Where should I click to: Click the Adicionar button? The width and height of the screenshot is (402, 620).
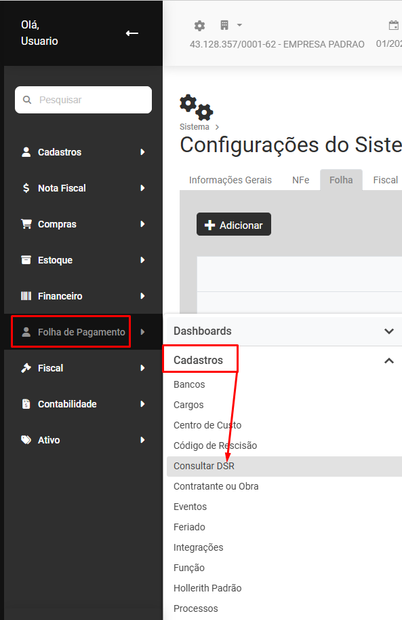pyautogui.click(x=234, y=224)
